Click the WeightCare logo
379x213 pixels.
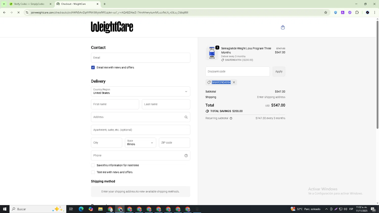(112, 27)
